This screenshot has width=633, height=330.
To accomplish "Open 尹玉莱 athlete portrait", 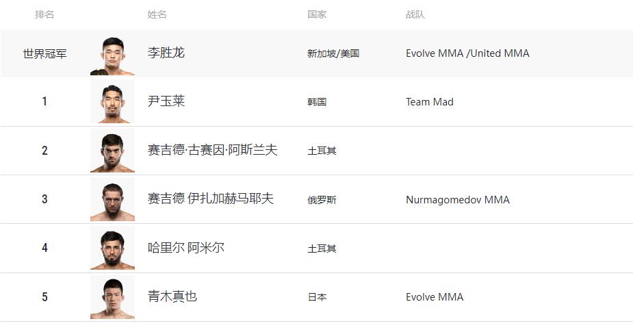I will [112, 102].
